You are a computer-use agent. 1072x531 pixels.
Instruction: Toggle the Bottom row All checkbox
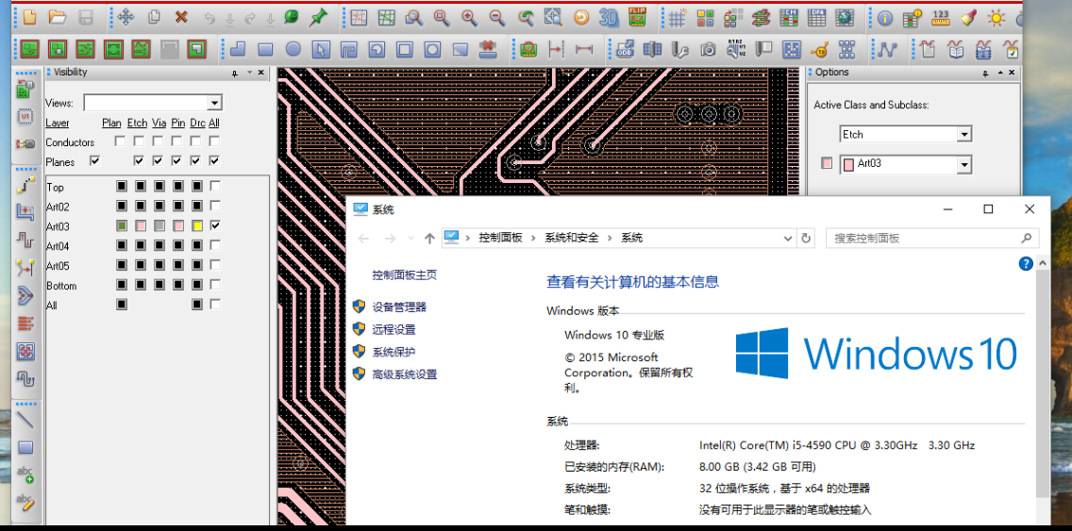click(215, 284)
